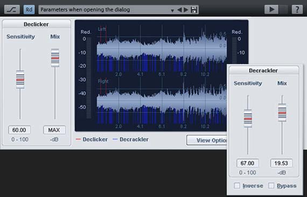This screenshot has height=197, width=307.
Task: Click the Declicker panel title
Action: coord(36,24)
